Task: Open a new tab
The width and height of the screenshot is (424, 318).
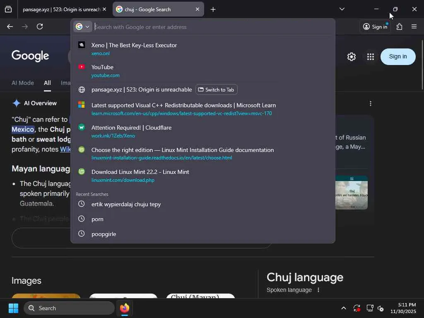Action: tap(213, 10)
